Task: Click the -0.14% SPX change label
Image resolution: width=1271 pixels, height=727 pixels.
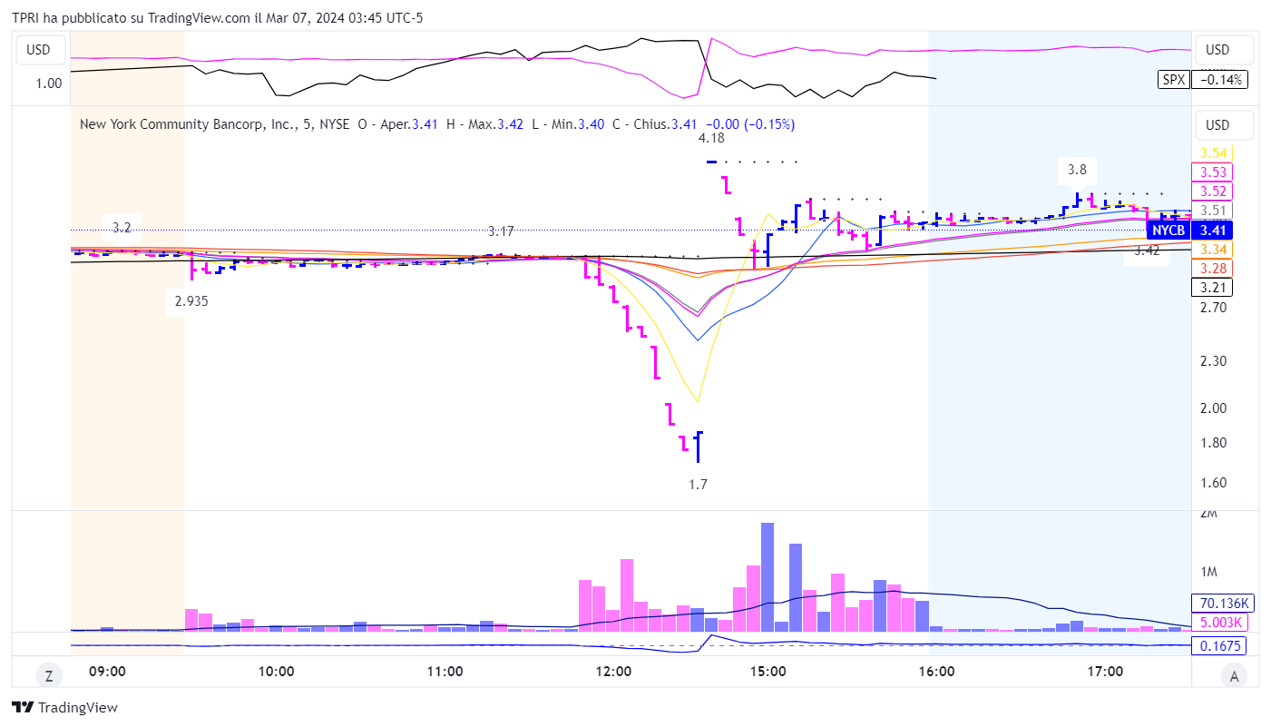Action: [x=1222, y=80]
